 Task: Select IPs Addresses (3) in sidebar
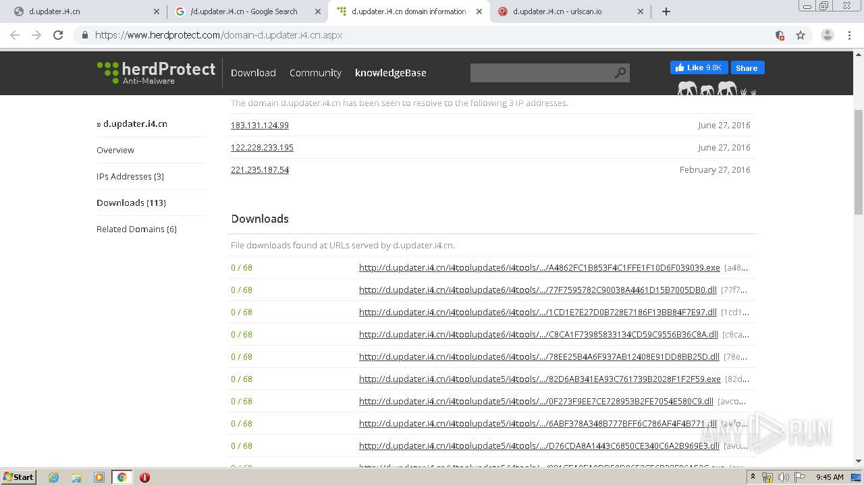pos(130,176)
